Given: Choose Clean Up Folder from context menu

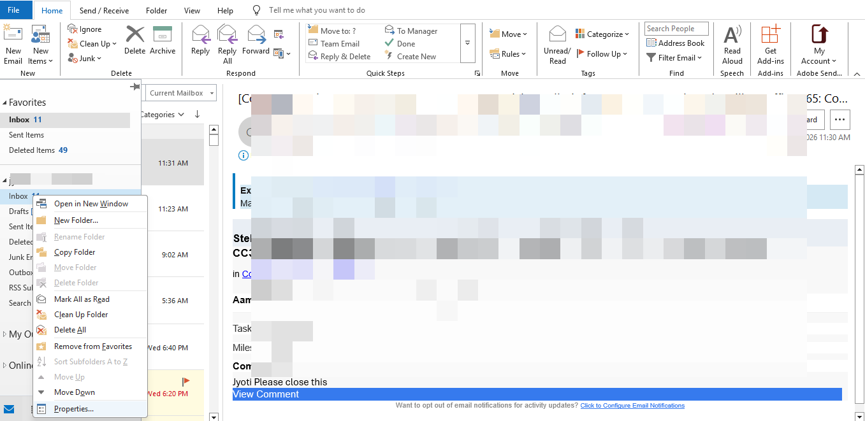Looking at the screenshot, I should [91, 315].
